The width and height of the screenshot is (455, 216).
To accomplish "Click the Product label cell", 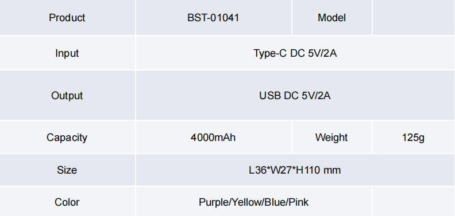I will [x=67, y=17].
